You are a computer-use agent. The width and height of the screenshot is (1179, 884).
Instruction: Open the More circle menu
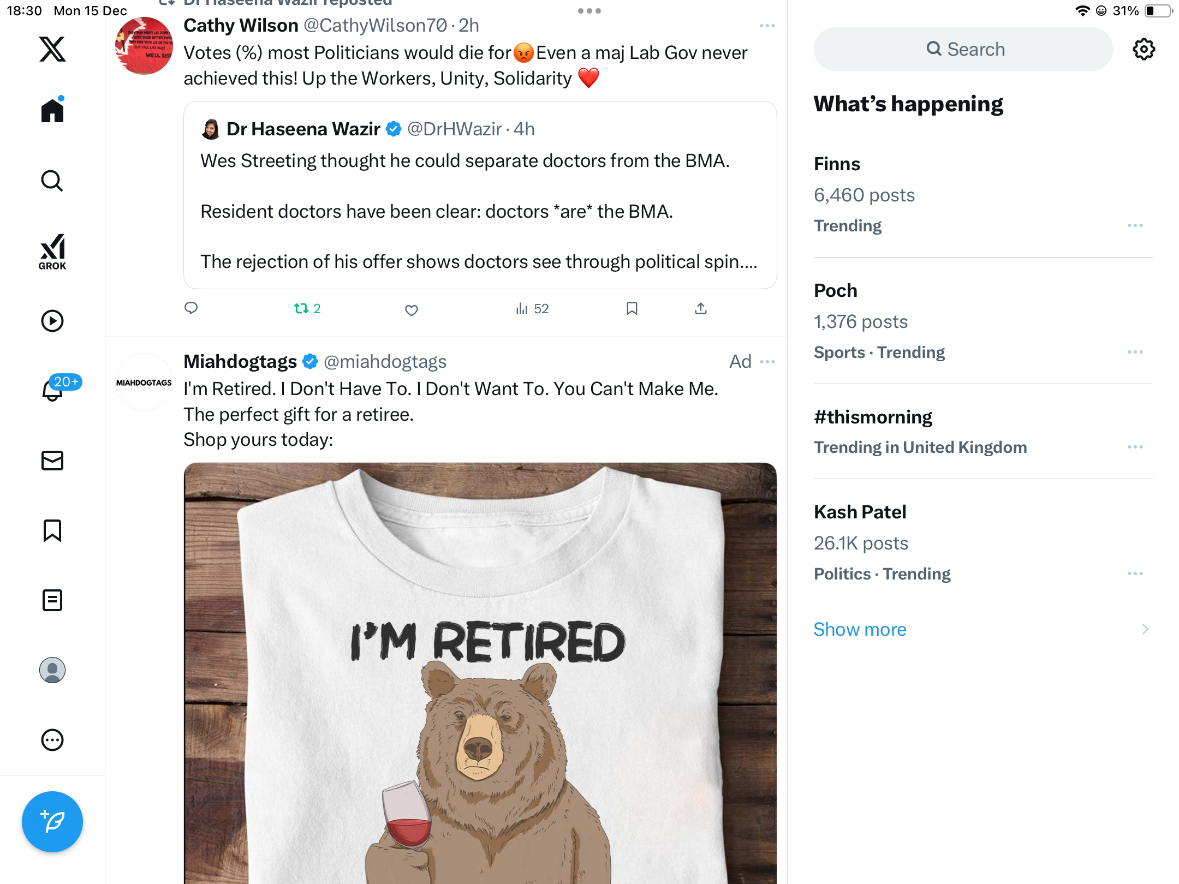[x=52, y=740]
